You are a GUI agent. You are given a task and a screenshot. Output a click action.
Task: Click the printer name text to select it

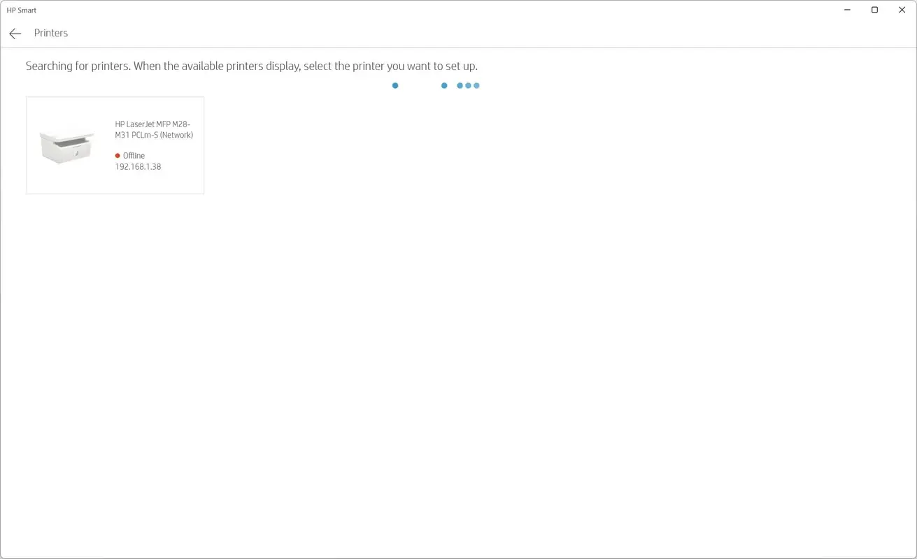tap(153, 129)
